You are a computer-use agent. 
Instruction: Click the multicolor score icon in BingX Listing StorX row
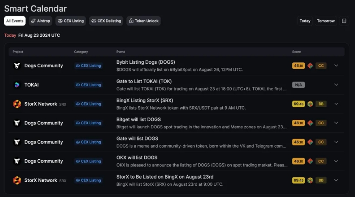coord(310,104)
